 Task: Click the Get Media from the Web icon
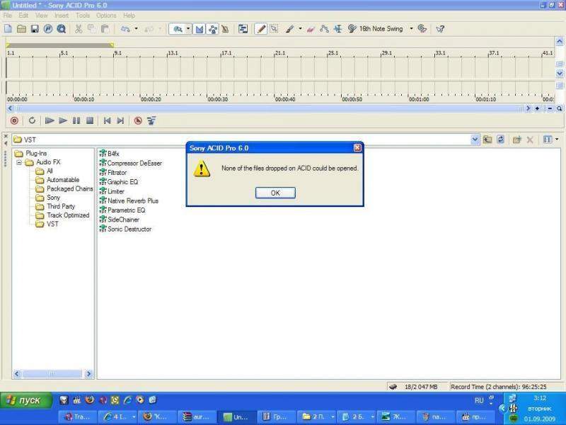tap(62, 29)
